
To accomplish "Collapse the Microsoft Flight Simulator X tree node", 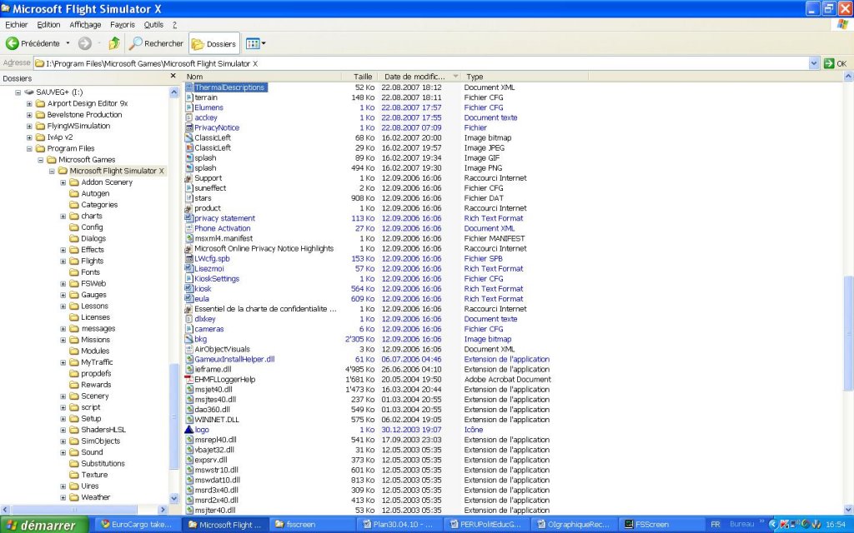I will (x=52, y=171).
